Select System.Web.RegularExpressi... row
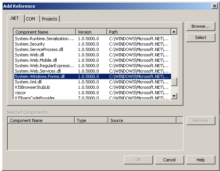Image resolution: width=220 pixels, height=171 pixels. (92, 66)
